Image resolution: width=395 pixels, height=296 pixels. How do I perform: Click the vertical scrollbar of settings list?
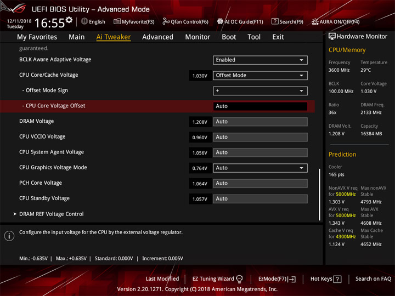pos(320,194)
